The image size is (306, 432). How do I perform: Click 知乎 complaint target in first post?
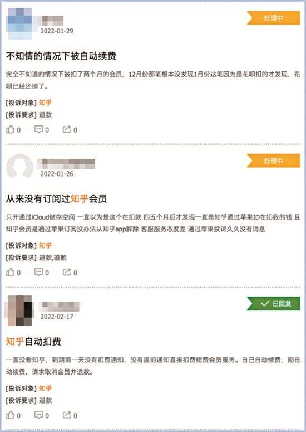[45, 103]
